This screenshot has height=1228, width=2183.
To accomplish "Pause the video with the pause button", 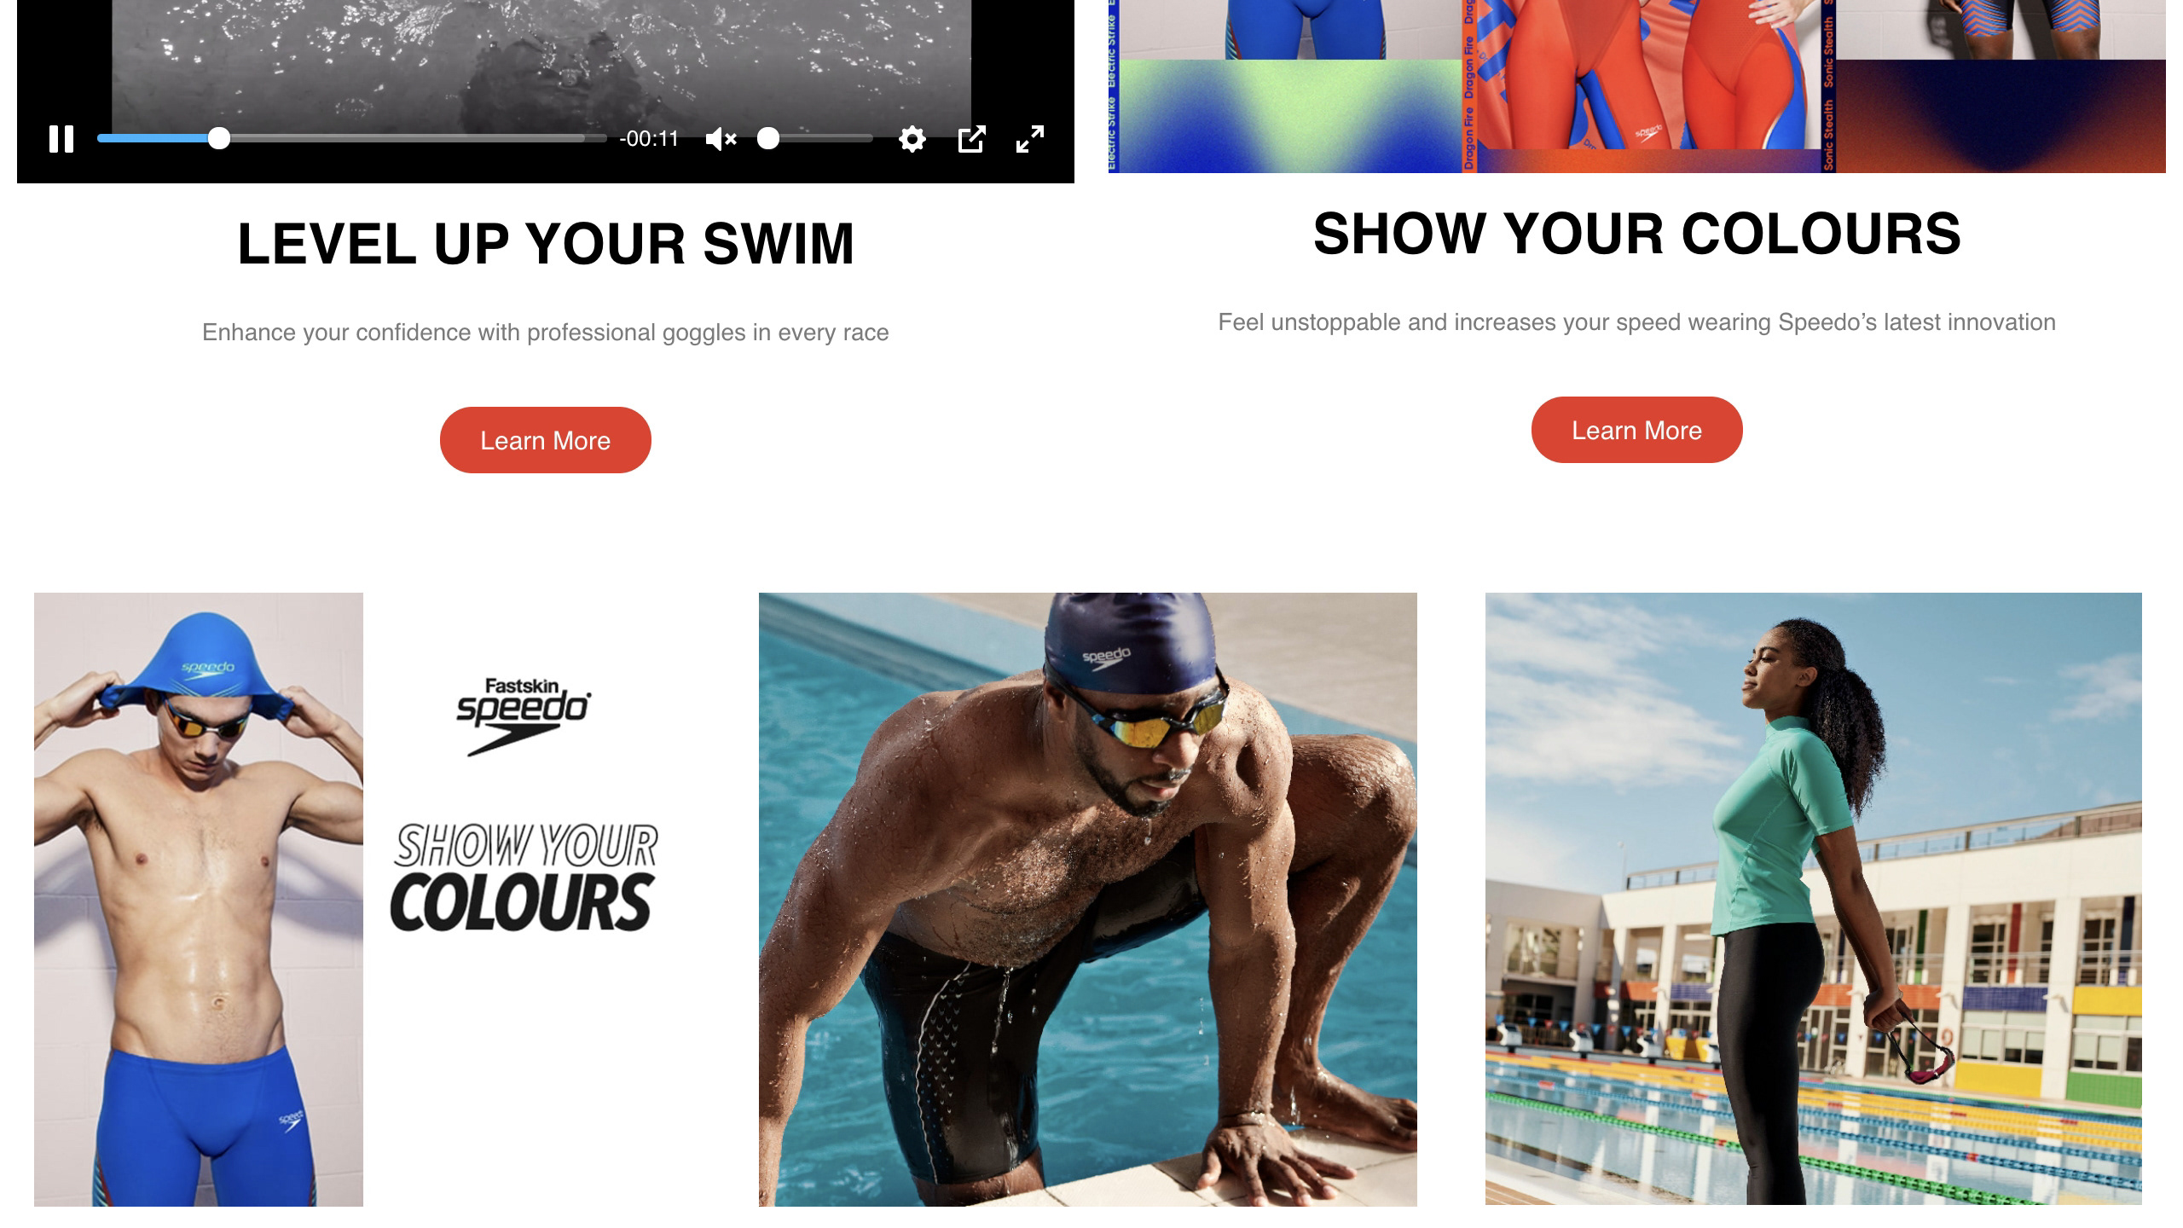I will pos(61,138).
